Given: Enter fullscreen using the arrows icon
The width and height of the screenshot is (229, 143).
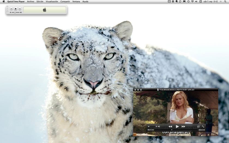Looking at the screenshot, I should point(203,126).
